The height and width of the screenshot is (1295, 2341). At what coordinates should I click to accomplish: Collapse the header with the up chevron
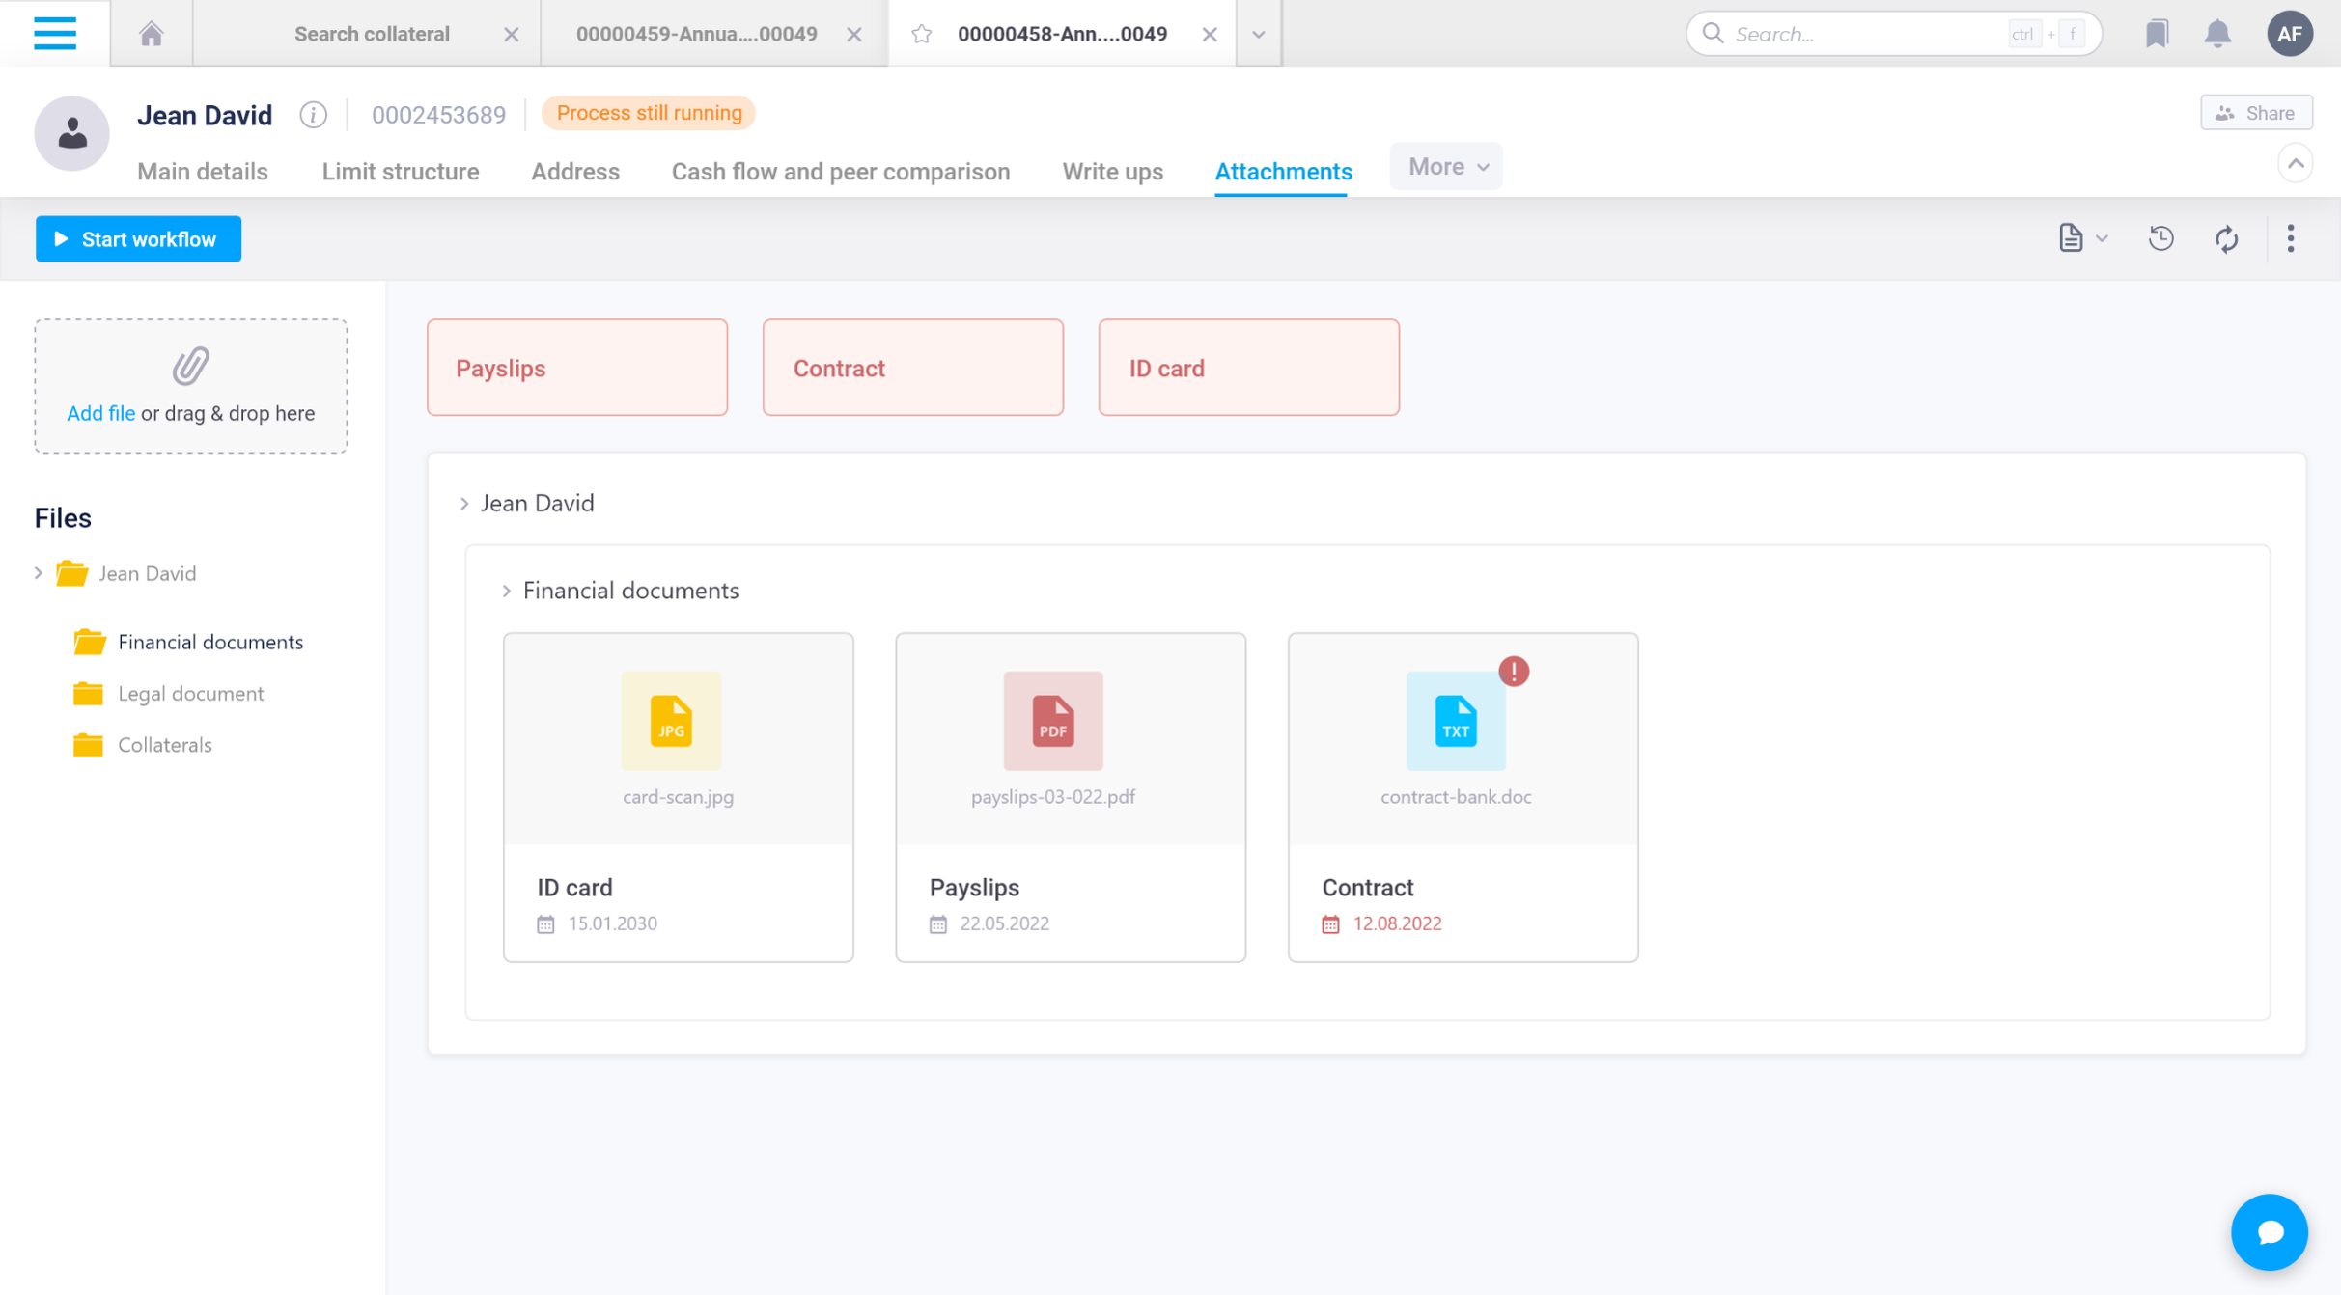pos(2295,163)
